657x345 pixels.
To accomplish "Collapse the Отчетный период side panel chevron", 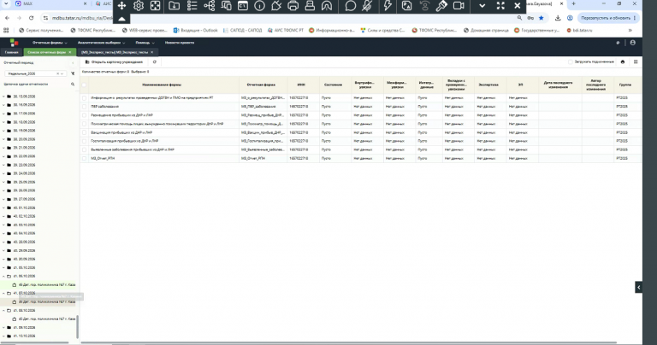I will (73, 62).
